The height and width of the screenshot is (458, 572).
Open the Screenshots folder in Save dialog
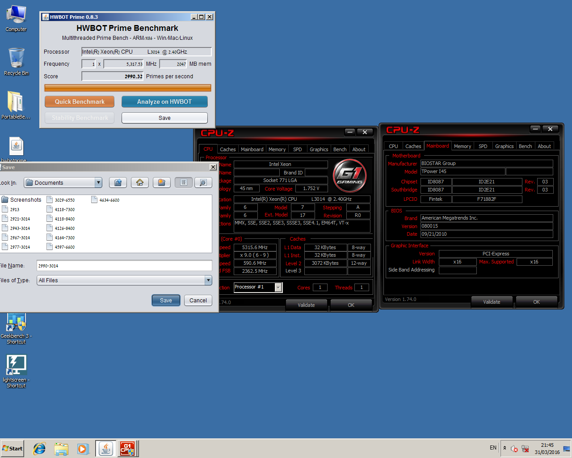click(21, 200)
